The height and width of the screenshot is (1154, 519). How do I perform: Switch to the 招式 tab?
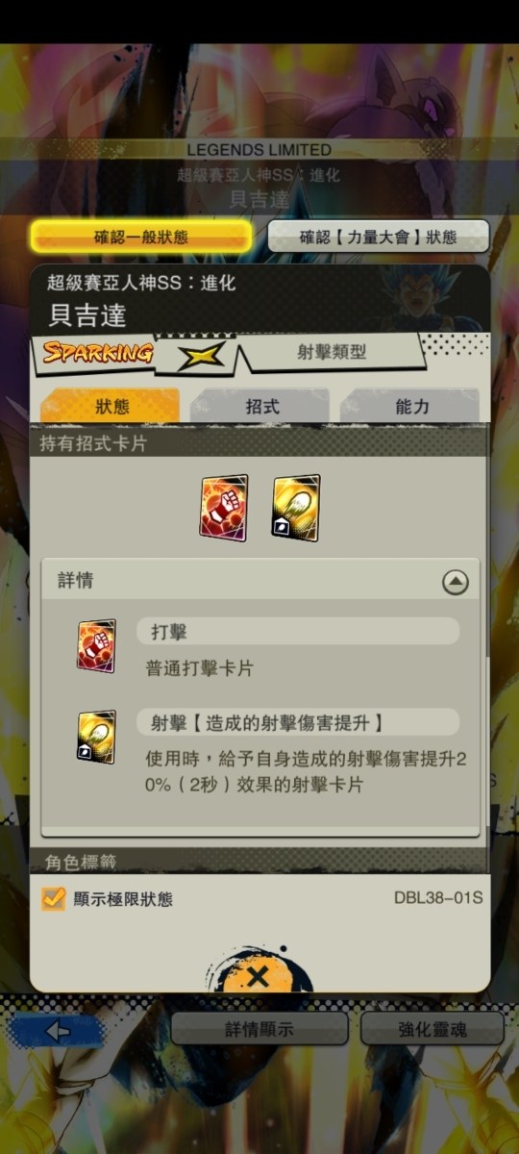click(x=261, y=406)
